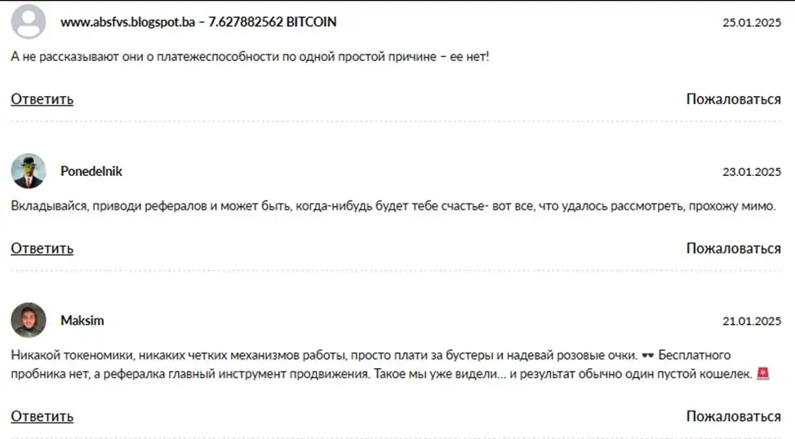Screen dimensions: 795x439
Task: Open the Maksim username
Action: 82,320
